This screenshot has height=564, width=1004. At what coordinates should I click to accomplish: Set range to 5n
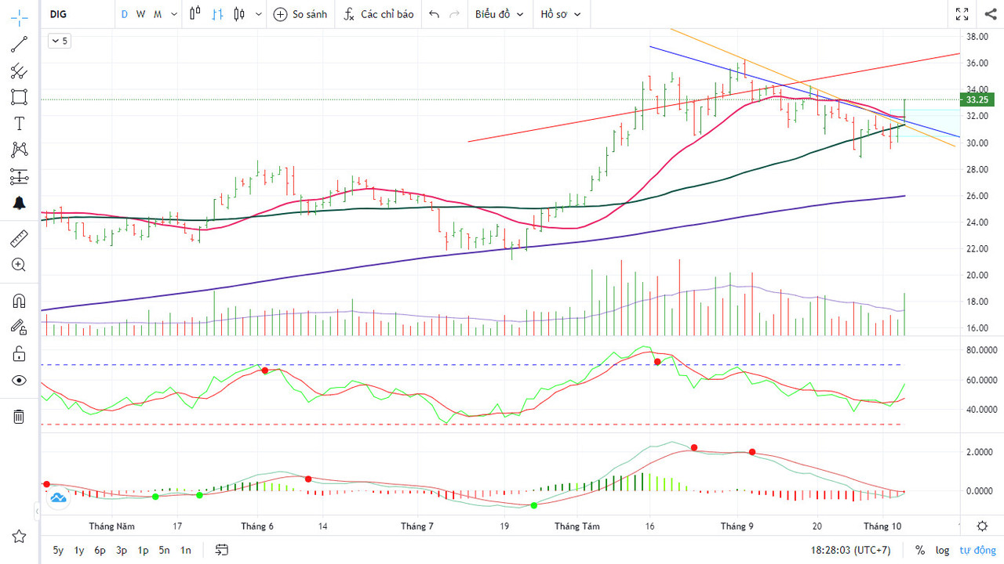coord(164,550)
